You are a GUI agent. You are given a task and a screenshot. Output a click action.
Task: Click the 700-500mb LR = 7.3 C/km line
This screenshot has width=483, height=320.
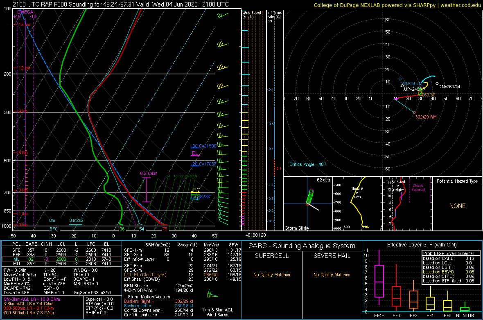point(29,313)
